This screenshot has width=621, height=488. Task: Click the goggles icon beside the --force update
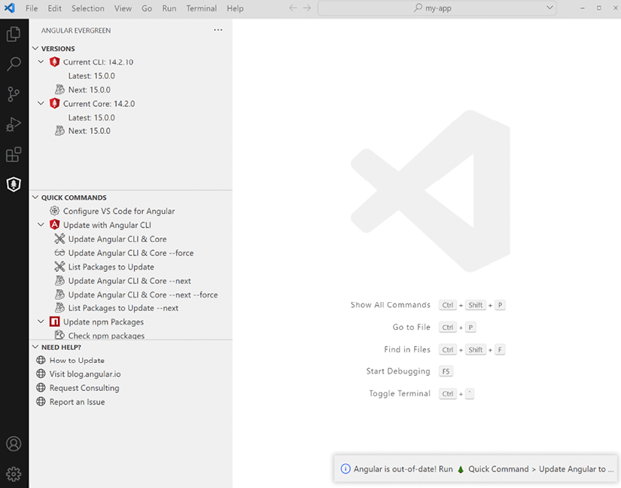coord(59,253)
